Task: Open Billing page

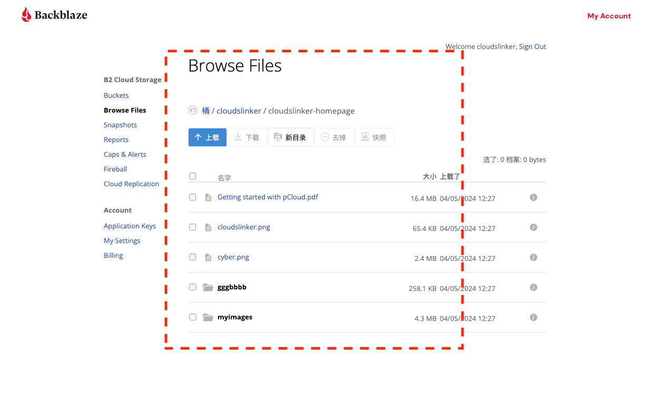Action: 113,255
